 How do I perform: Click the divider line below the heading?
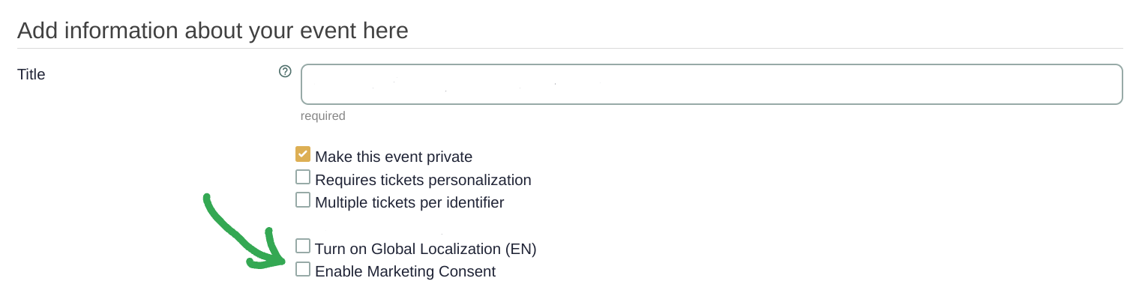point(570,48)
